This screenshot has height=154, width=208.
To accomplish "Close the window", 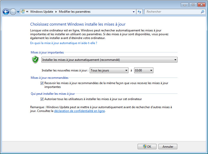I will pos(201,5).
